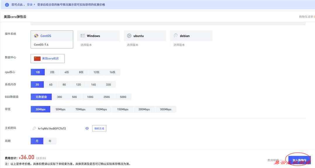
Task: Select 1核 CPU option
Action: pyautogui.click(x=38, y=72)
